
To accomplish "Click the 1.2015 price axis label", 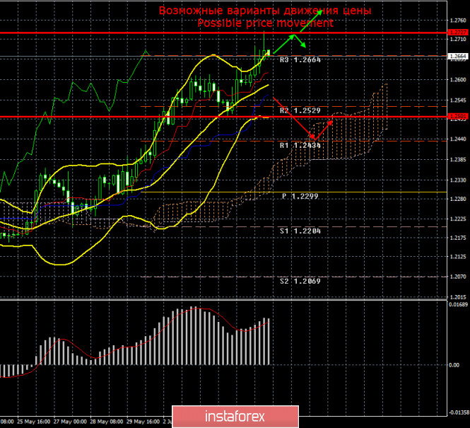I will [x=458, y=297].
